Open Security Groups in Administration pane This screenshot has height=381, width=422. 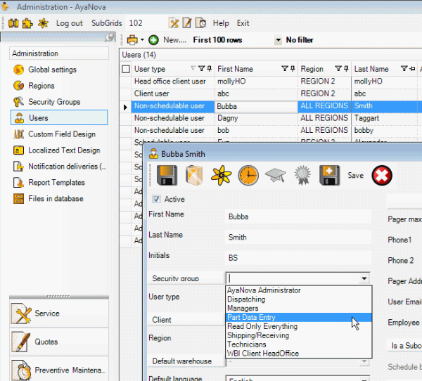(x=54, y=102)
